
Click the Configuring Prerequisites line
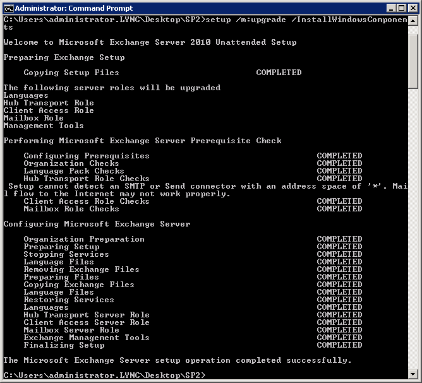click(x=87, y=156)
